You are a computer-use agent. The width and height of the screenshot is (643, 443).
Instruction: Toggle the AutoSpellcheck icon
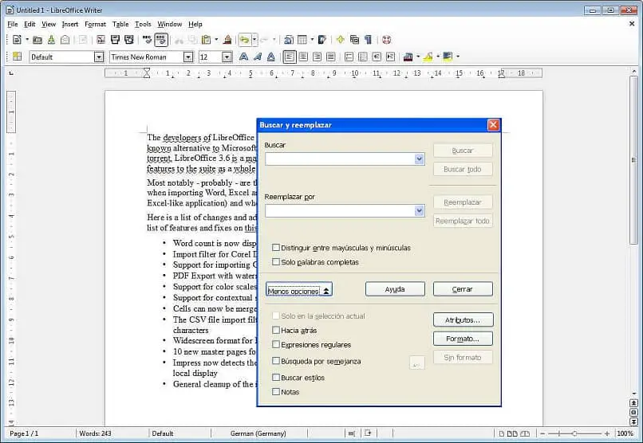(161, 40)
